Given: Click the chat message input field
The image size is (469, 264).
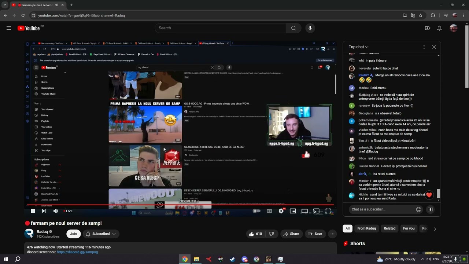Looking at the screenshot, I should pos(381,209).
